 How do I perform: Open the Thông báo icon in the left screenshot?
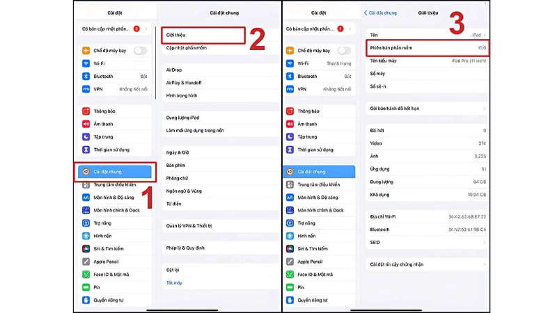pyautogui.click(x=86, y=111)
